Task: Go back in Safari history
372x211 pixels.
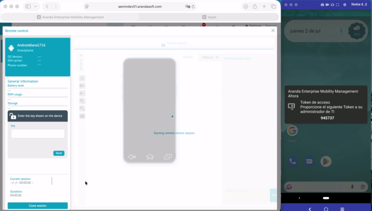Action: coord(47,6)
